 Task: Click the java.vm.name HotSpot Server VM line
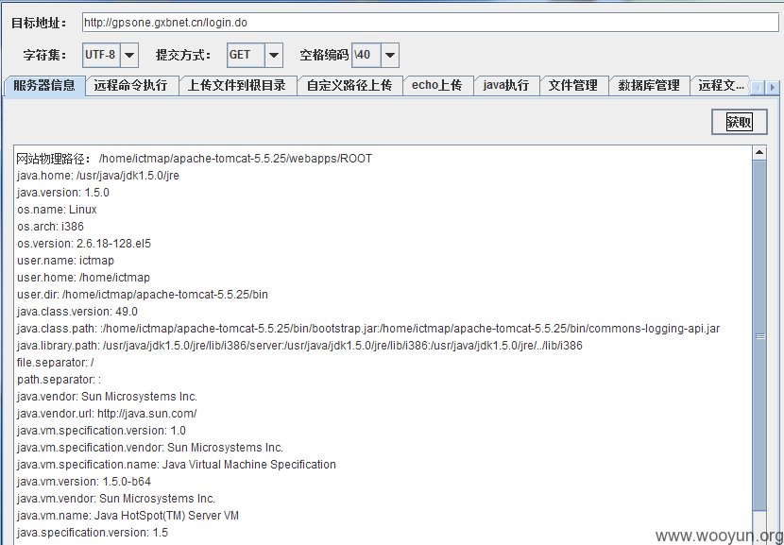click(128, 516)
